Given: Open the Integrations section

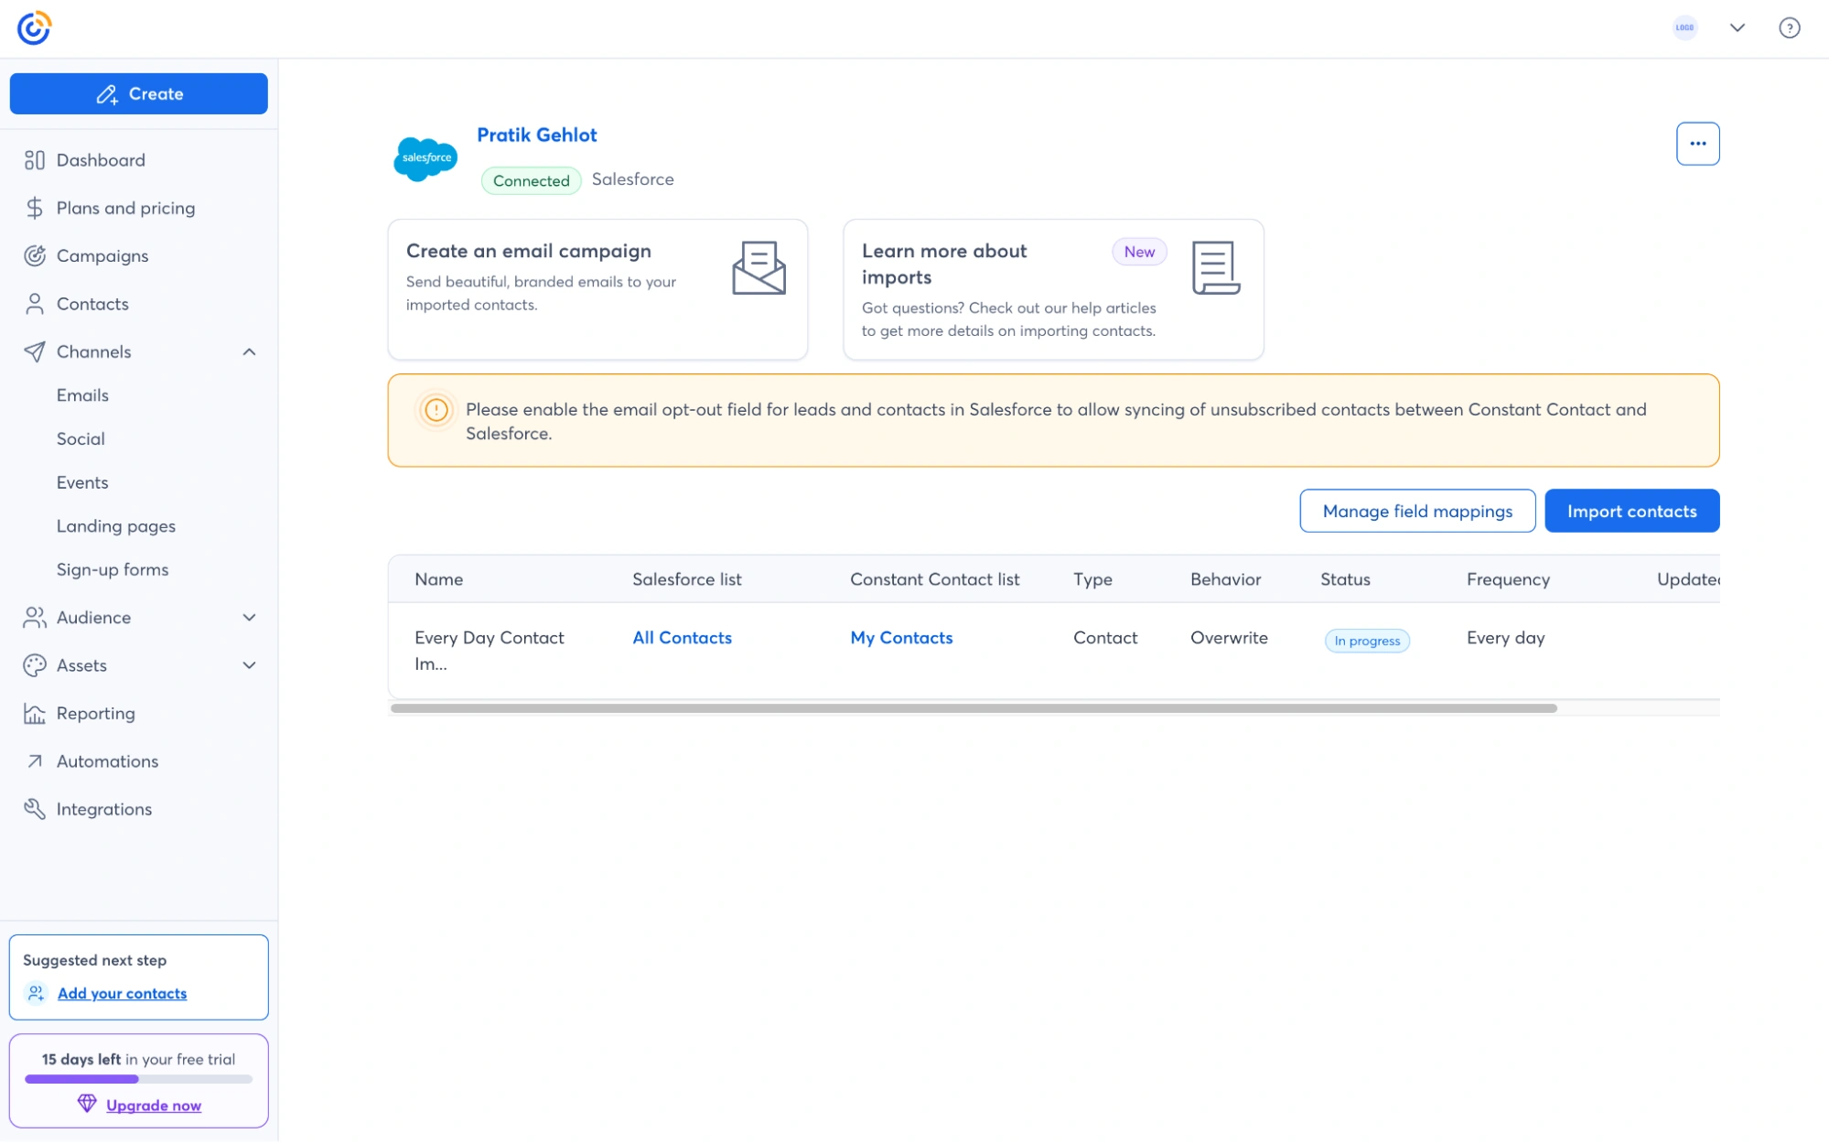Looking at the screenshot, I should (104, 809).
